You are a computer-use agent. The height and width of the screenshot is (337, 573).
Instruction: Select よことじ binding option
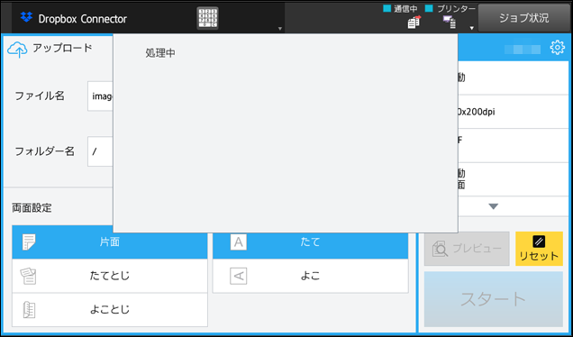(x=110, y=310)
